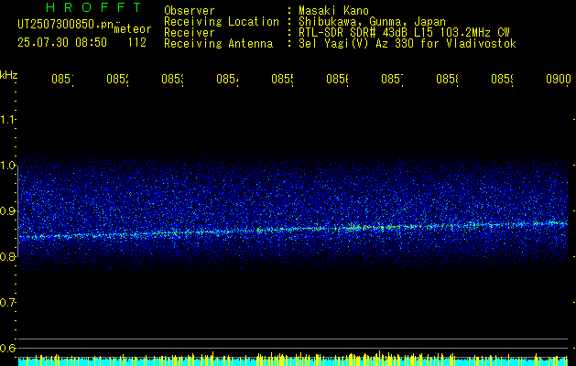Click the cyan signal level bar graph
Image resolution: width=576 pixels, height=366 pixels.
pos(293,360)
